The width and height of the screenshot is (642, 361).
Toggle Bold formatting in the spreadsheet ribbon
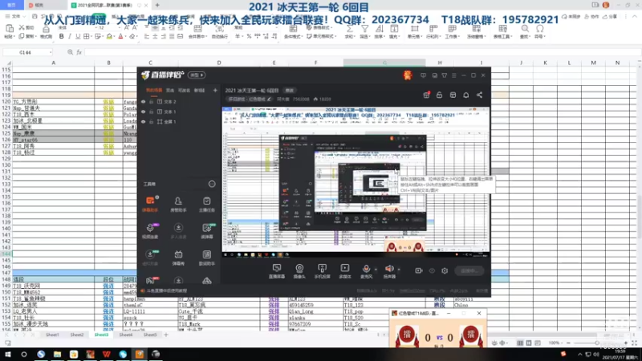(62, 36)
